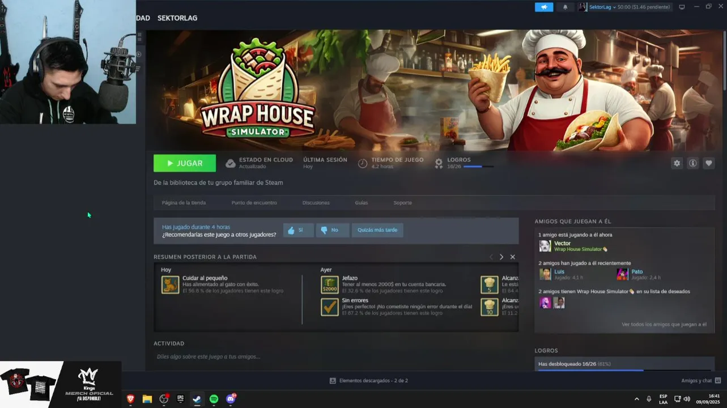Click the achievements unlocked progress bar
This screenshot has width=727, height=408.
pos(624,370)
